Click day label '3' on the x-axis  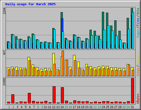tap(17, 107)
